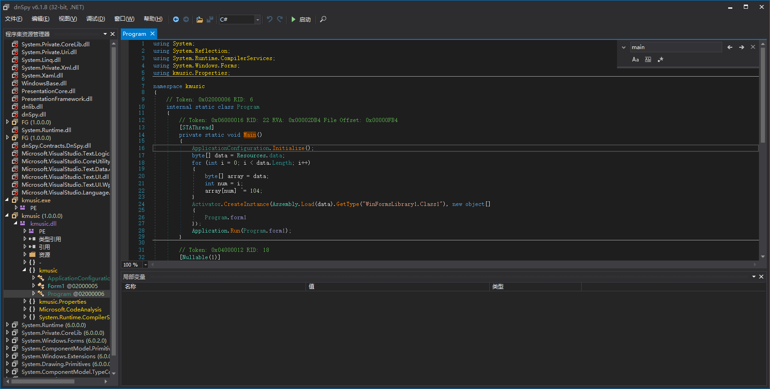Select Form1 class in assembly tree
770x389 pixels.
point(56,286)
